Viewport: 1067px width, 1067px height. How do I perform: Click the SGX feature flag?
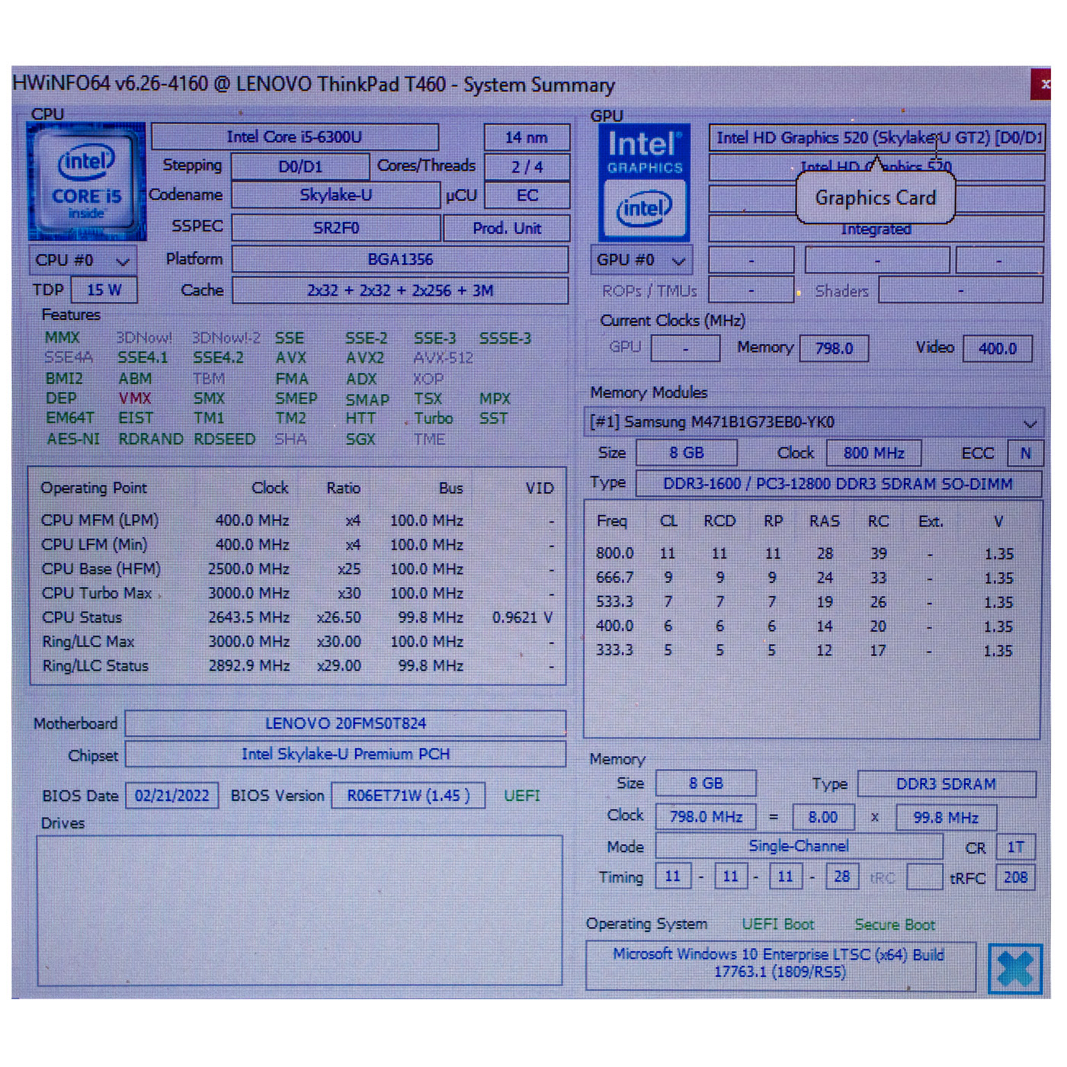coord(360,439)
